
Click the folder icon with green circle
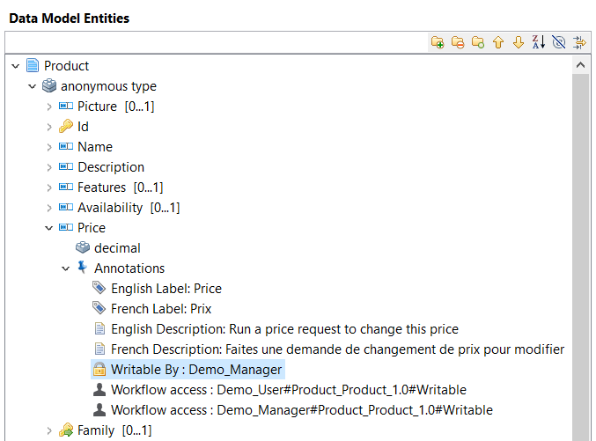[478, 42]
